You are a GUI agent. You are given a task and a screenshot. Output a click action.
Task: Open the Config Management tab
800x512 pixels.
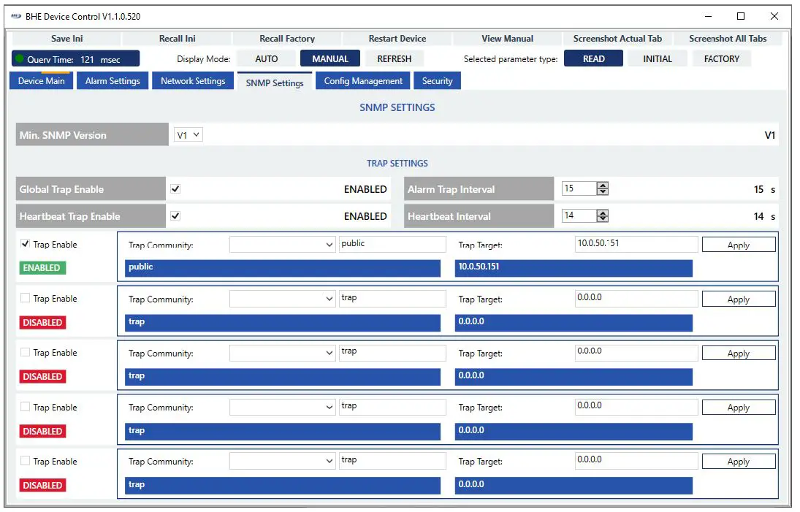(x=363, y=81)
